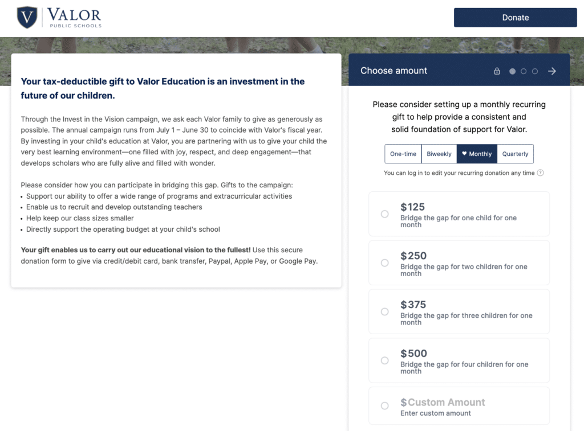Switch to the One-time giving frequency

(x=403, y=154)
